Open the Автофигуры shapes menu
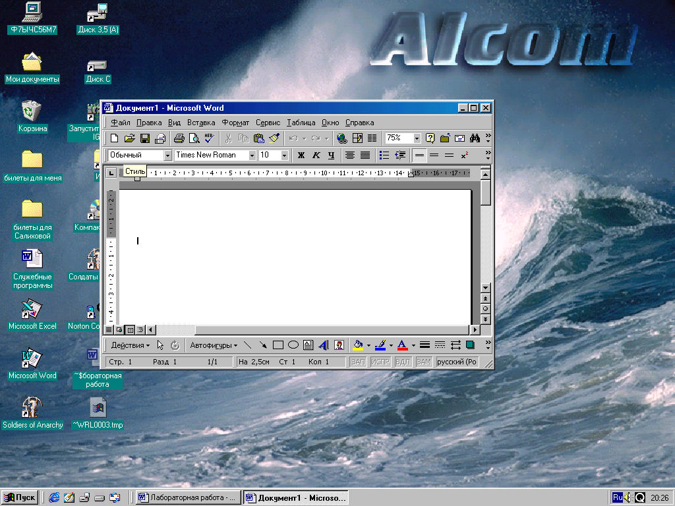The image size is (675, 506). (214, 345)
